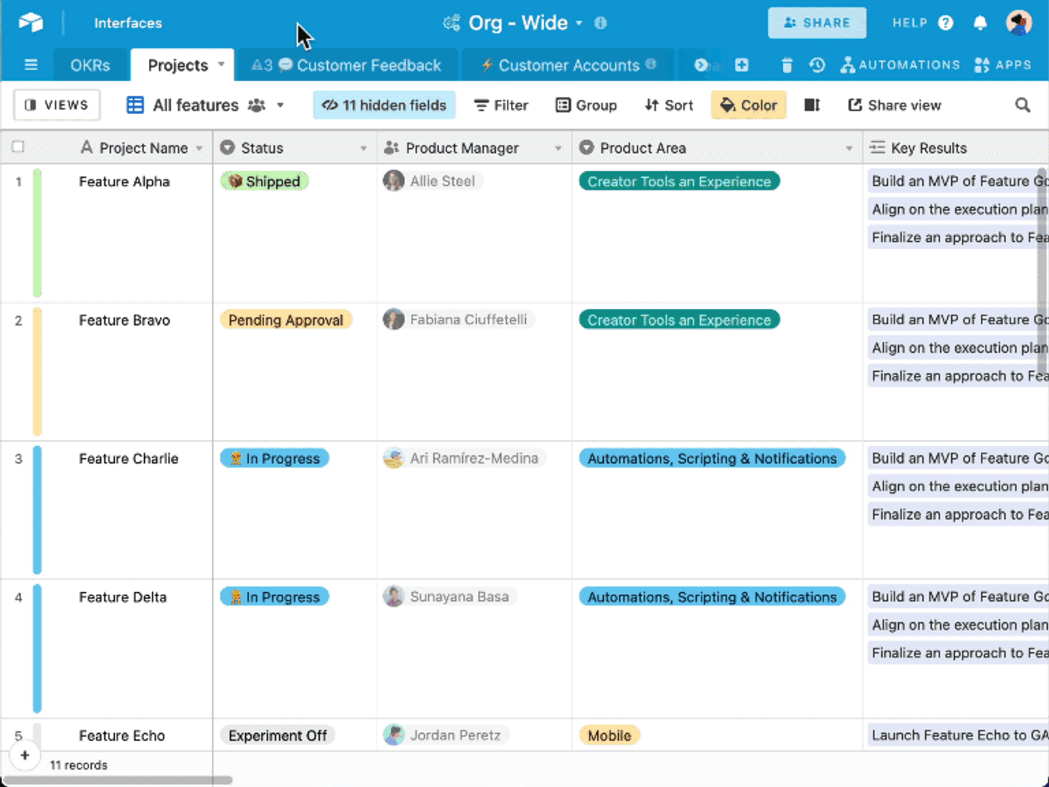Toggle the select-all records checkbox
This screenshot has width=1049, height=787.
pyautogui.click(x=18, y=147)
